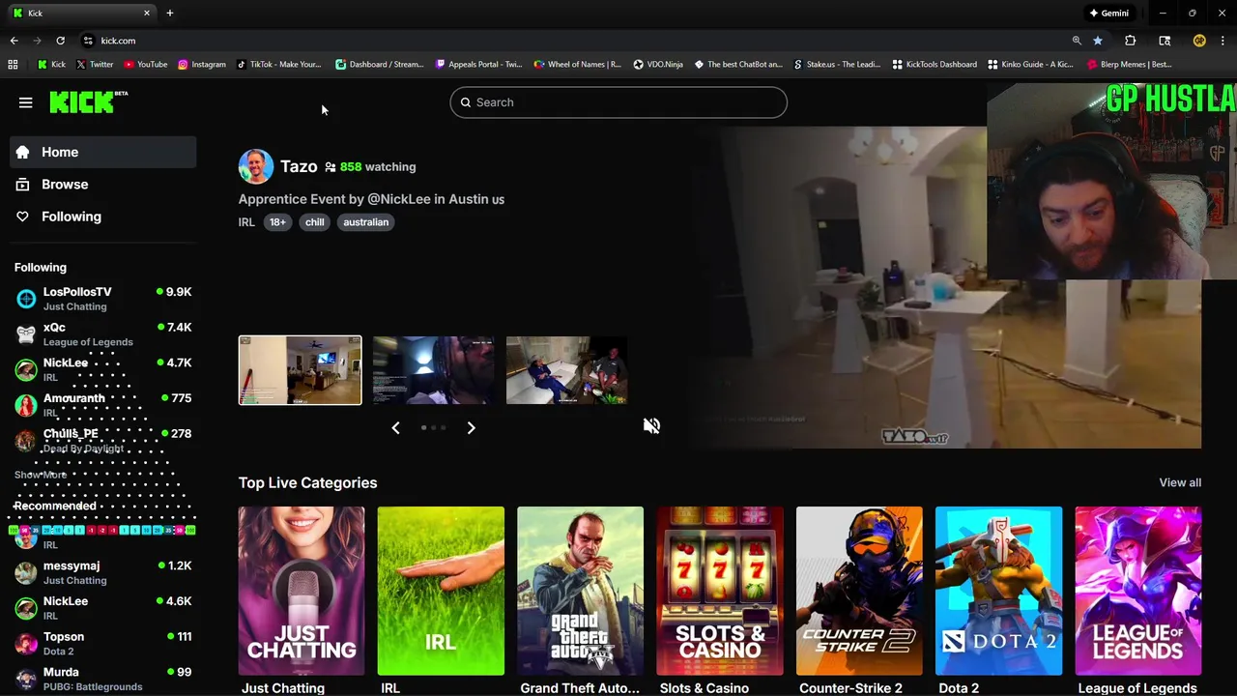
Task: Open a new browser tab
Action: click(170, 13)
